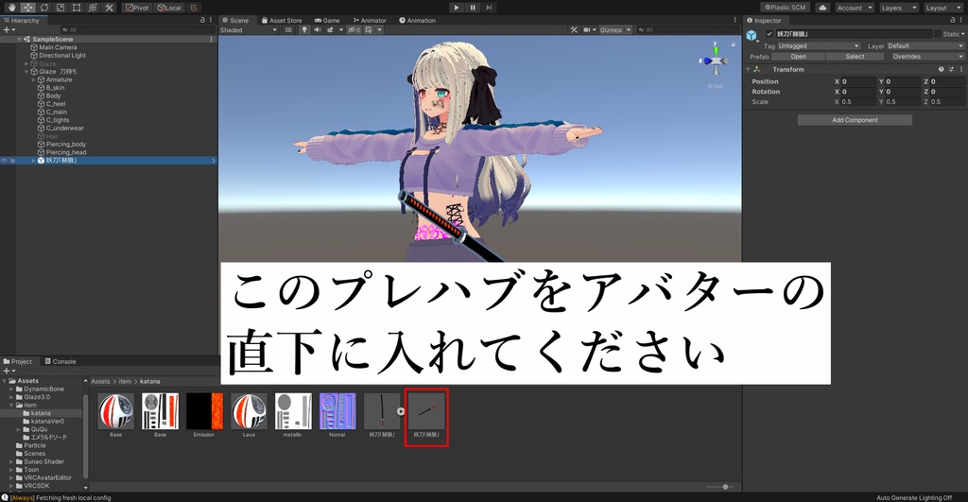Open the Layers dropdown in the top bar
The width and height of the screenshot is (968, 502).
899,8
